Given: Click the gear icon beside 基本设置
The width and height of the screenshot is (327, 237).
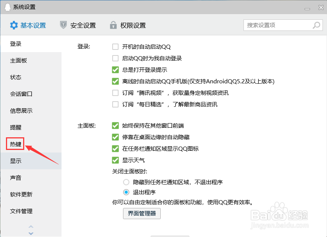Looking at the screenshot, I should pyautogui.click(x=14, y=25).
